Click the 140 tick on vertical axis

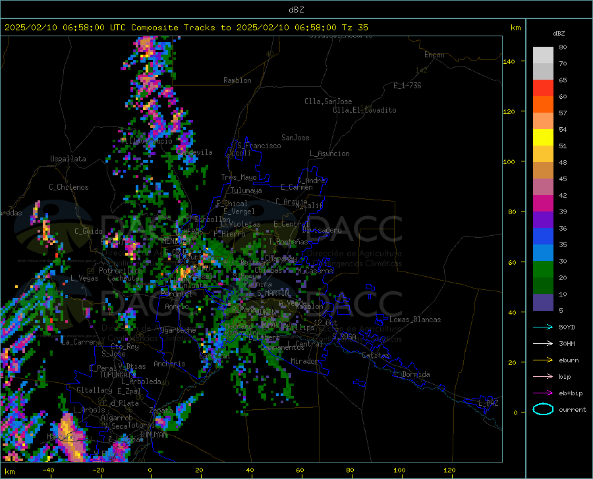(509, 62)
